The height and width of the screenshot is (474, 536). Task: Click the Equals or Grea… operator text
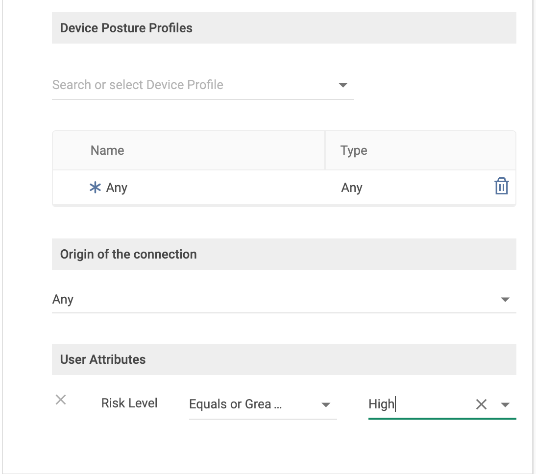coord(236,404)
